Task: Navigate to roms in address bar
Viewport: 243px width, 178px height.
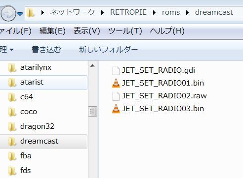Action: pyautogui.click(x=171, y=12)
